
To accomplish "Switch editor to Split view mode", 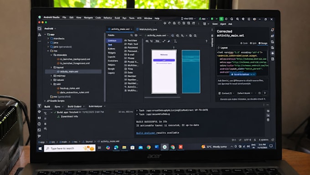I will 253,43.
